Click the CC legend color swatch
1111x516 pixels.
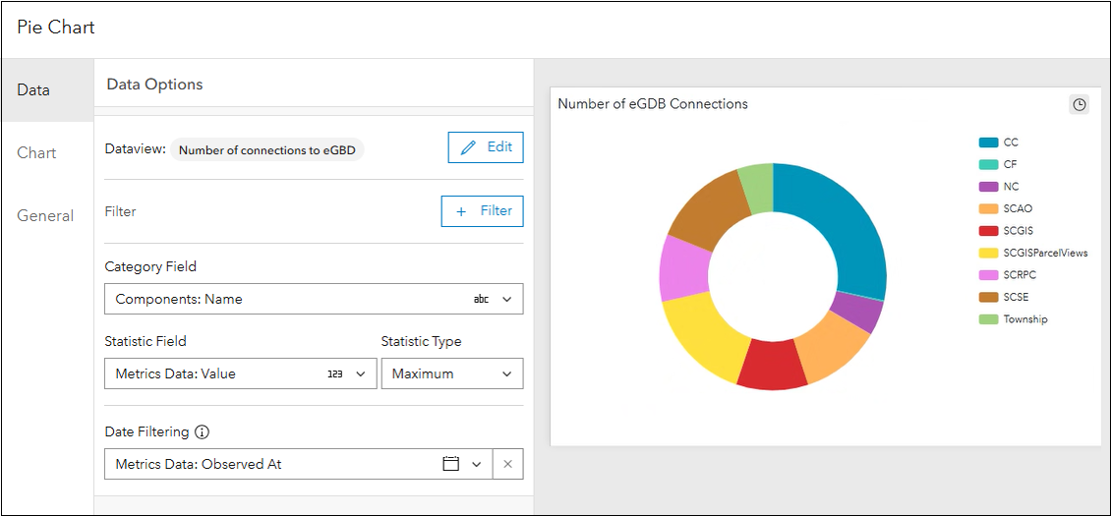(988, 143)
